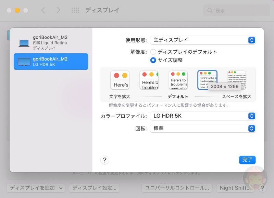Open the 使用形態 dropdown
This screenshot has width=274, height=198.
(203, 40)
